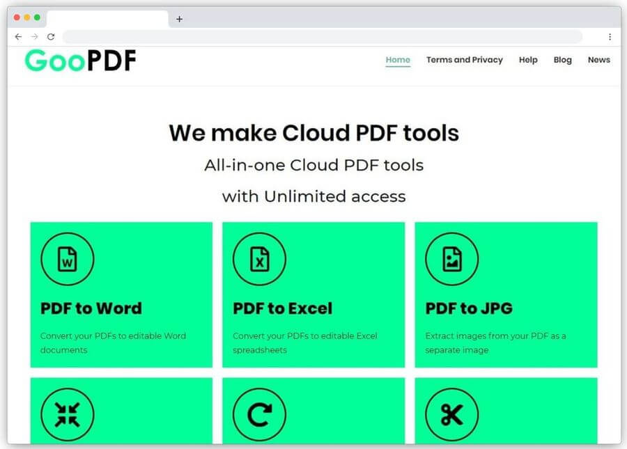Screen dimensions: 627x449
Task: Click the browser back arrow
Action: 18,37
